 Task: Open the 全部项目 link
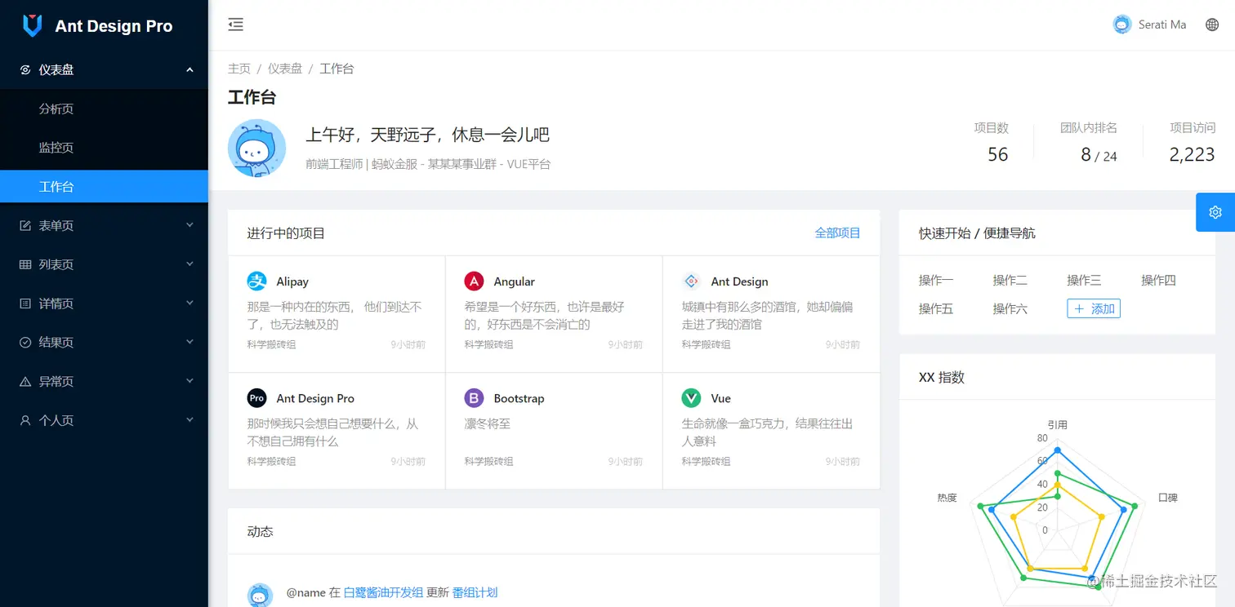coord(838,233)
